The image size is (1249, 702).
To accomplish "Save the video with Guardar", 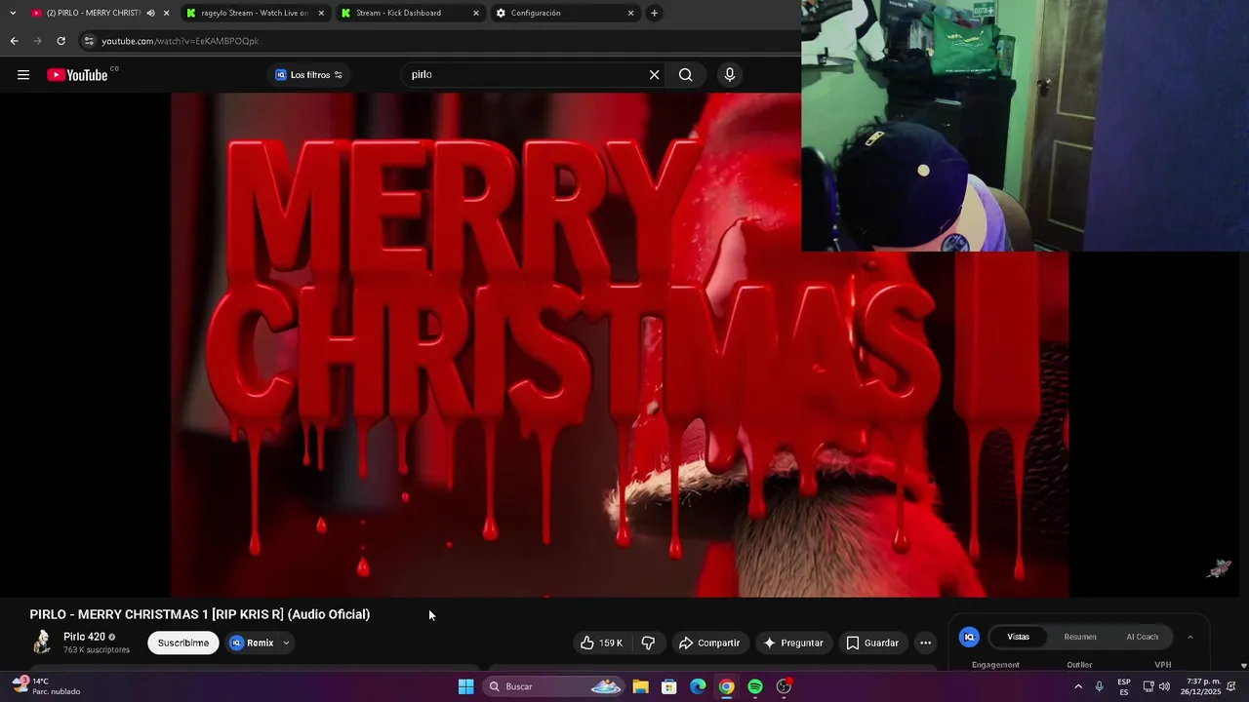I will [x=871, y=643].
